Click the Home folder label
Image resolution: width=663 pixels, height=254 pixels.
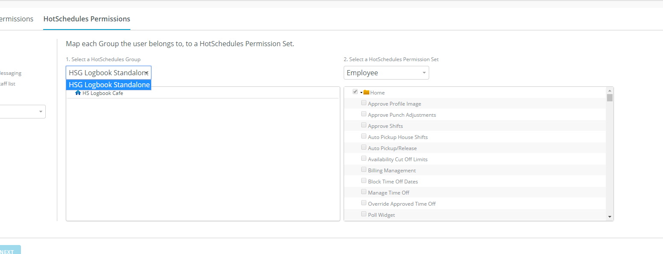pos(377,93)
